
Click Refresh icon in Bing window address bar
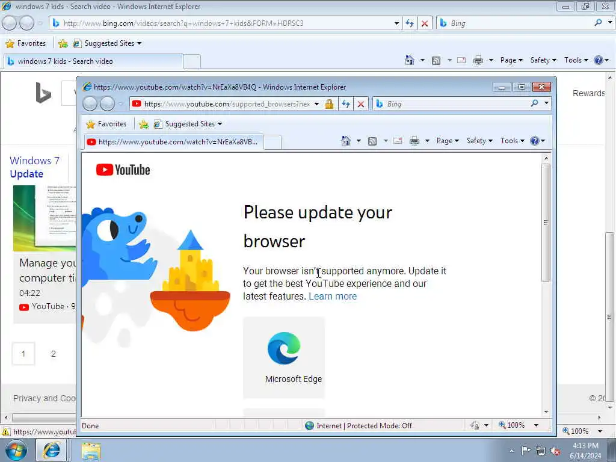pyautogui.click(x=410, y=23)
